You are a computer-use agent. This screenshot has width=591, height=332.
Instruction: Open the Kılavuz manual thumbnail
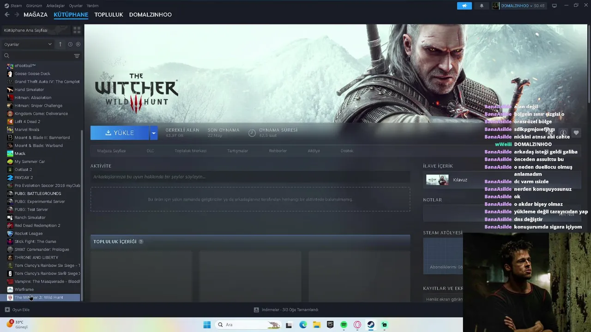pyautogui.click(x=437, y=180)
